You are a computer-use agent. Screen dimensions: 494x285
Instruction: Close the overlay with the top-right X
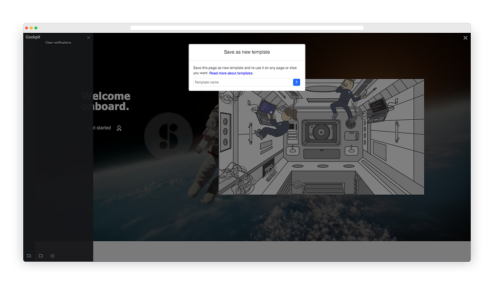(465, 38)
